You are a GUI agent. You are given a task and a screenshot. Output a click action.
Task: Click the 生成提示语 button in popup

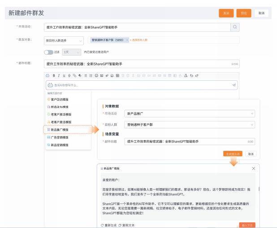point(233,154)
